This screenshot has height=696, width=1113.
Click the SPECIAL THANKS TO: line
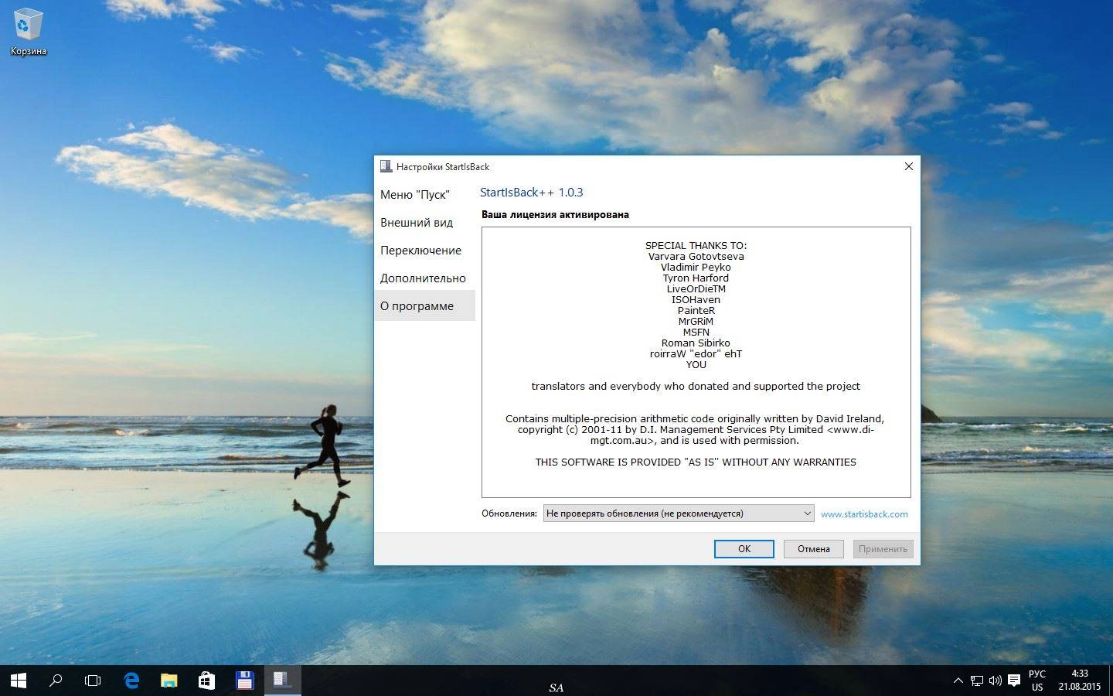pos(696,246)
